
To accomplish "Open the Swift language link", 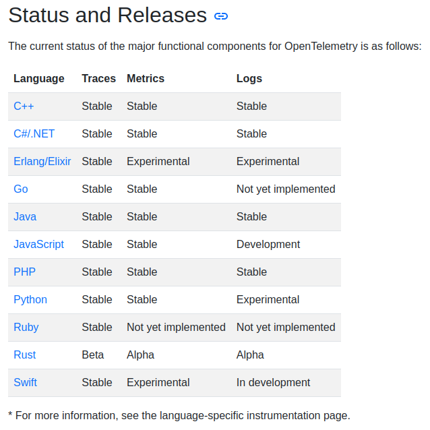I will click(x=25, y=383).
